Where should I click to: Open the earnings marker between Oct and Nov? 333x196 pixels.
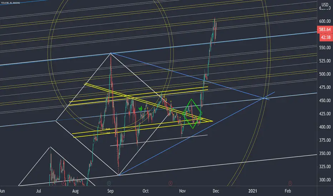tap(170, 183)
